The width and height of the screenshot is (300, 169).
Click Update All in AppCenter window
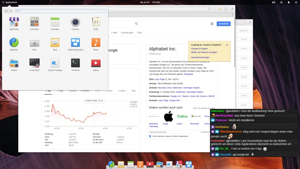click(x=244, y=31)
